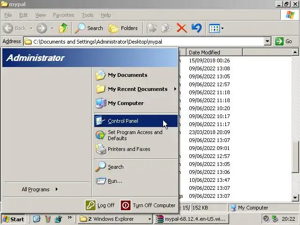Open Control Panel from Start menu
This screenshot has height=225, width=300.
point(136,121)
